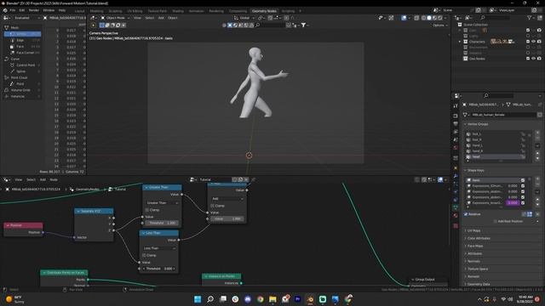Open the Edit menu
Viewport: 545px width, 306px height.
(22, 10)
